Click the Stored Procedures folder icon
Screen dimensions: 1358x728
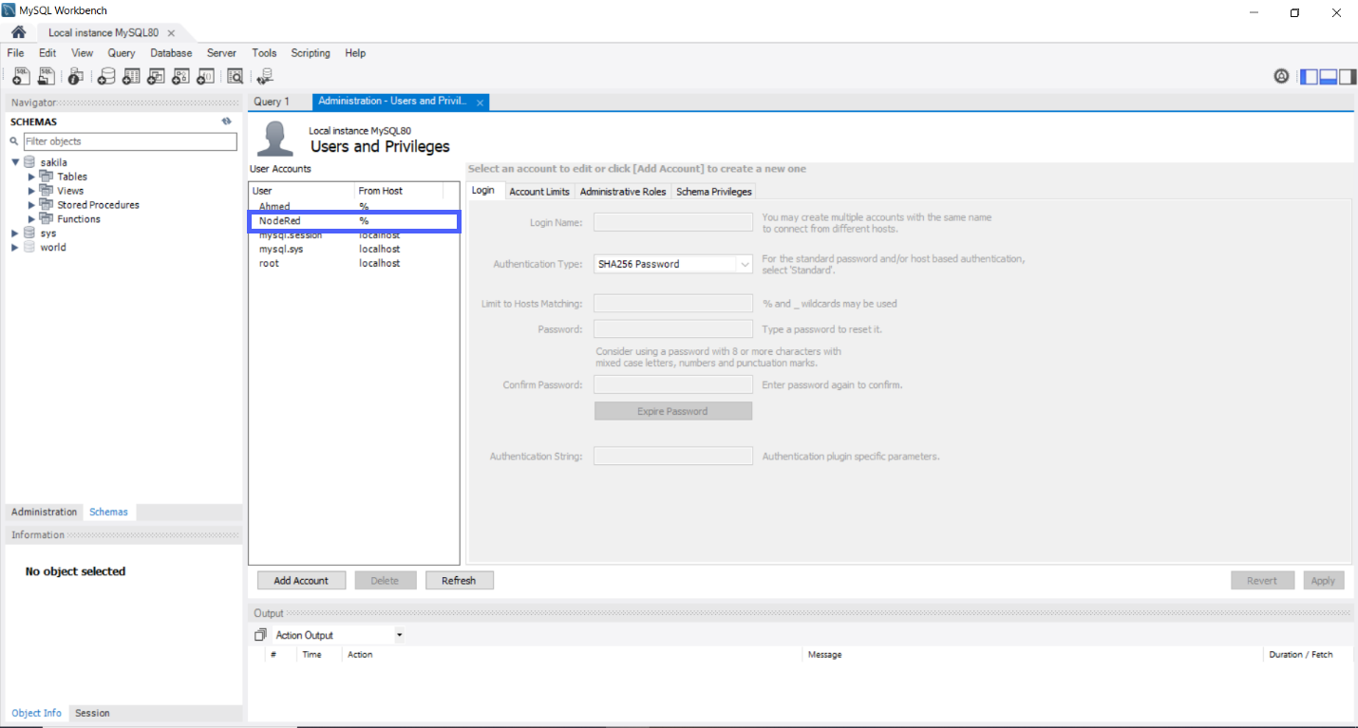(47, 205)
